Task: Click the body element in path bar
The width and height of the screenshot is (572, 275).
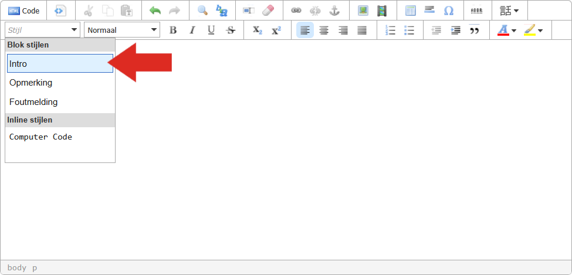Action: (16, 267)
